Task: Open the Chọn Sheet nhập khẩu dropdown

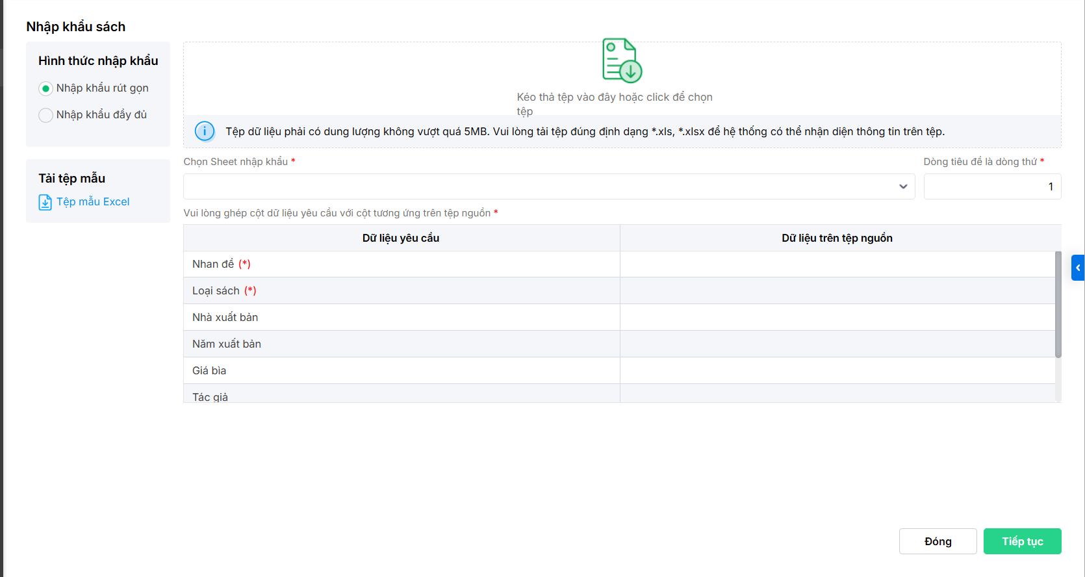Action: coord(549,186)
